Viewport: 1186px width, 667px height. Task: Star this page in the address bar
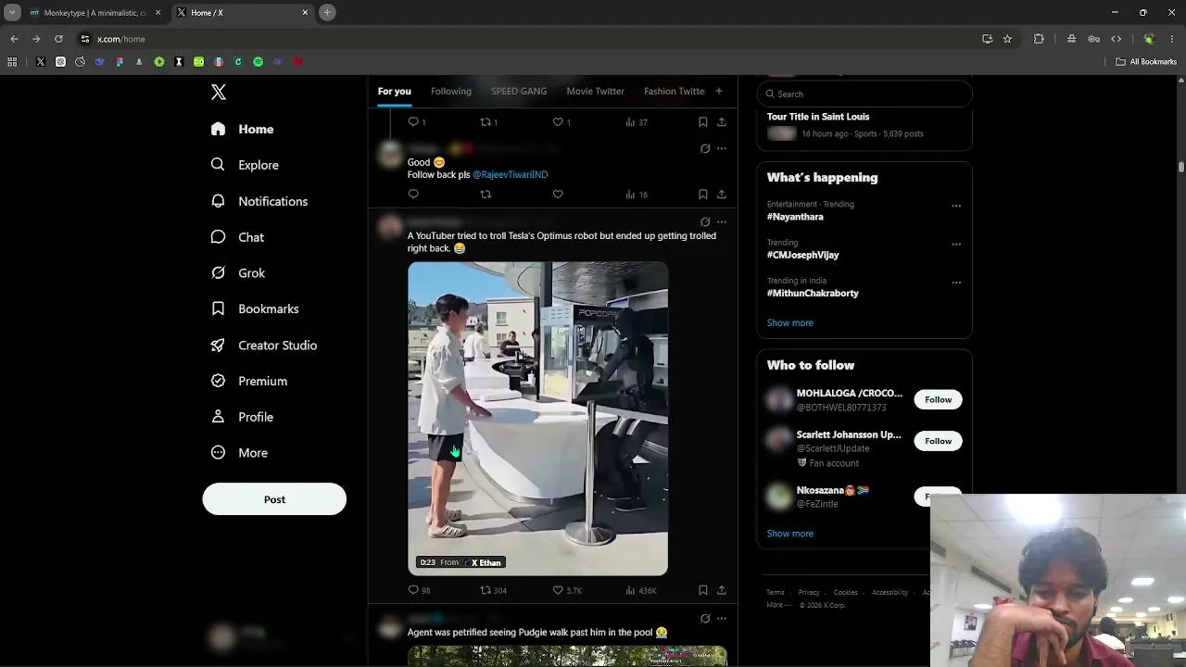coord(1007,39)
